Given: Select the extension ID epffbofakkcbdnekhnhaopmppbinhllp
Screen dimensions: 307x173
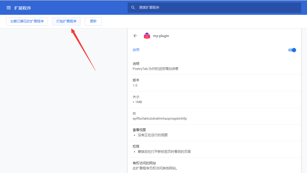Looking at the screenshot, I should click(x=160, y=119).
